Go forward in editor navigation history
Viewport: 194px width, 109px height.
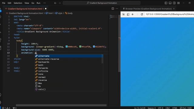(x=60, y=3)
